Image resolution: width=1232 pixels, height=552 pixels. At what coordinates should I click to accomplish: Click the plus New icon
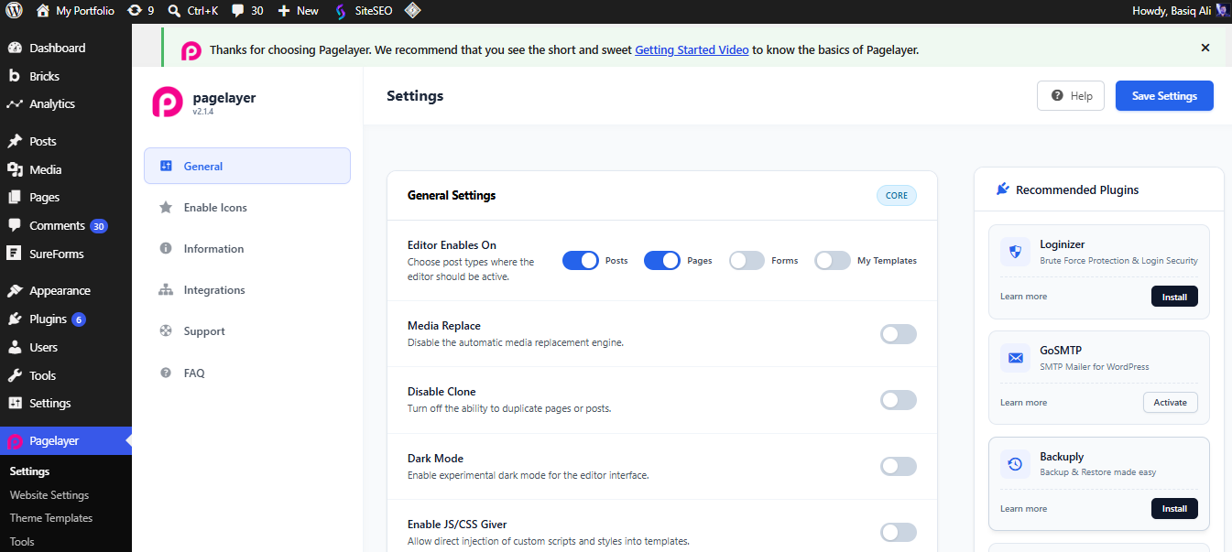pyautogui.click(x=284, y=11)
